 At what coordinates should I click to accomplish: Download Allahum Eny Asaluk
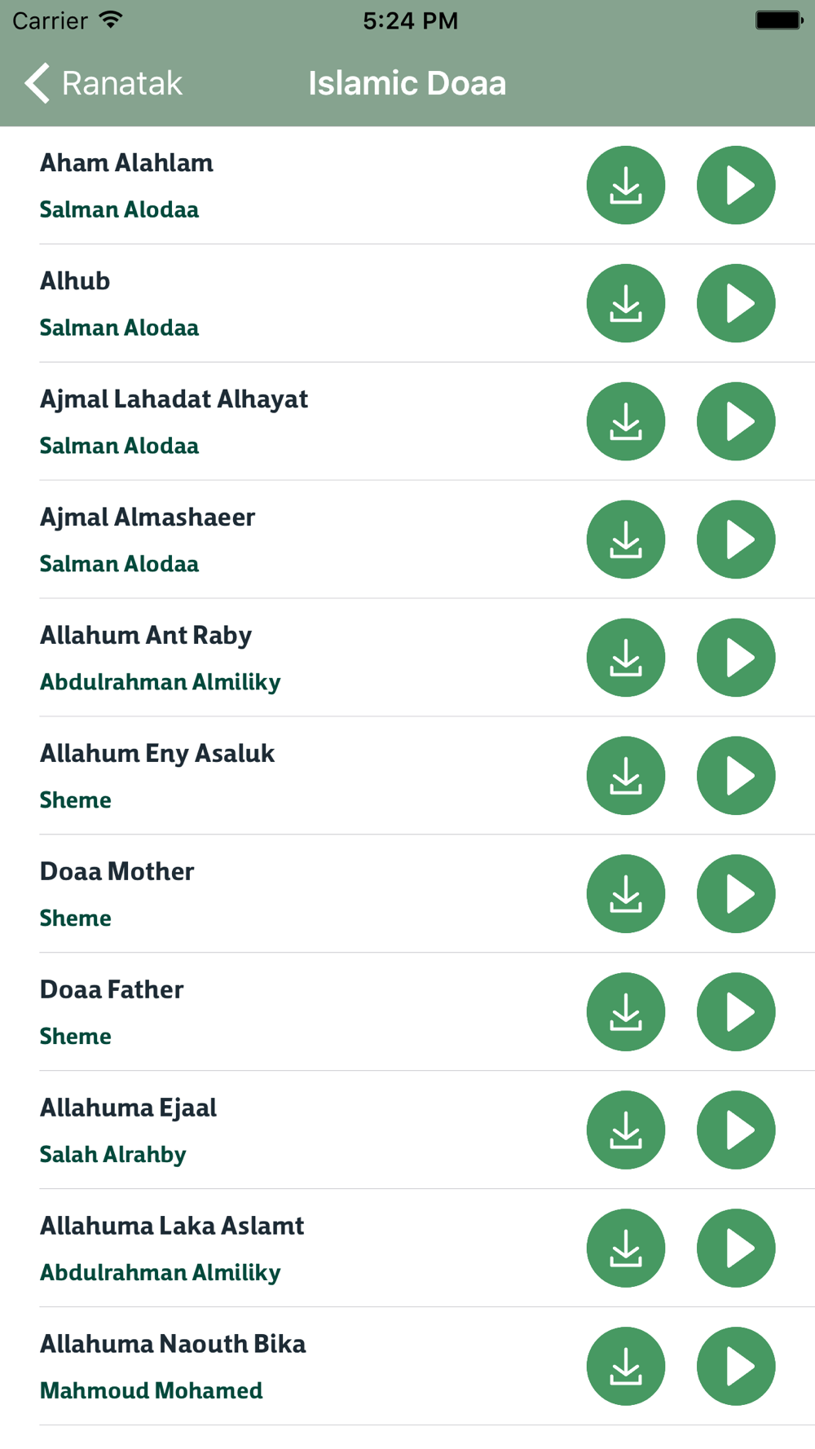tap(626, 776)
